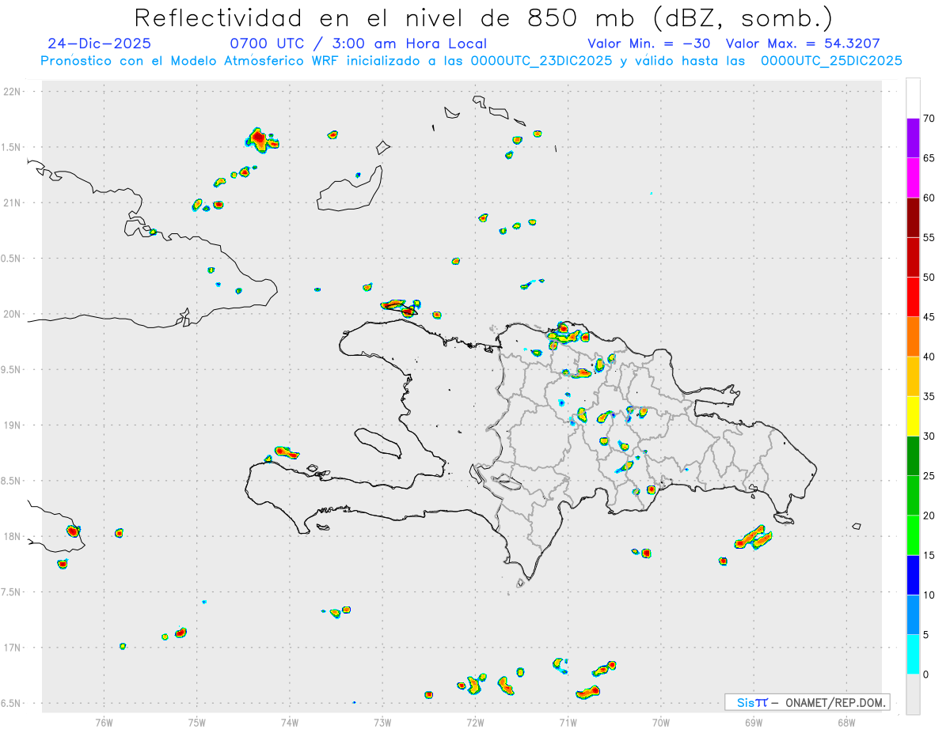This screenshot has height=733, width=950.
Task: Click the '70W' longitude axis label
Action: coord(661,722)
